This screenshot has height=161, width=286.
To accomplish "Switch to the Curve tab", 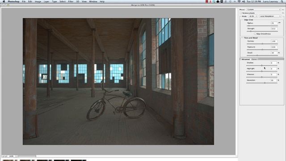I will (x=254, y=59).
